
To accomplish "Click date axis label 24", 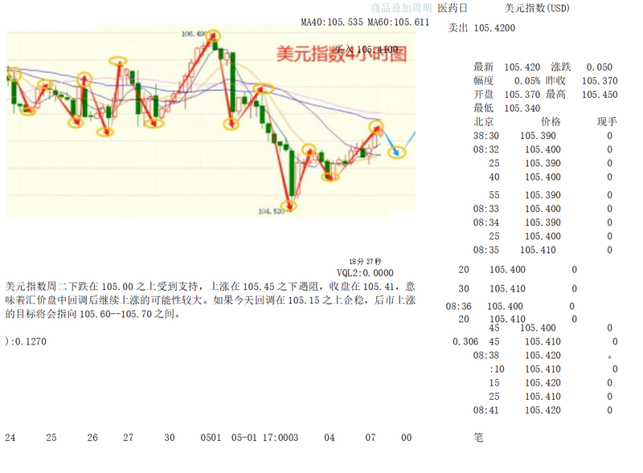I will tap(10, 438).
